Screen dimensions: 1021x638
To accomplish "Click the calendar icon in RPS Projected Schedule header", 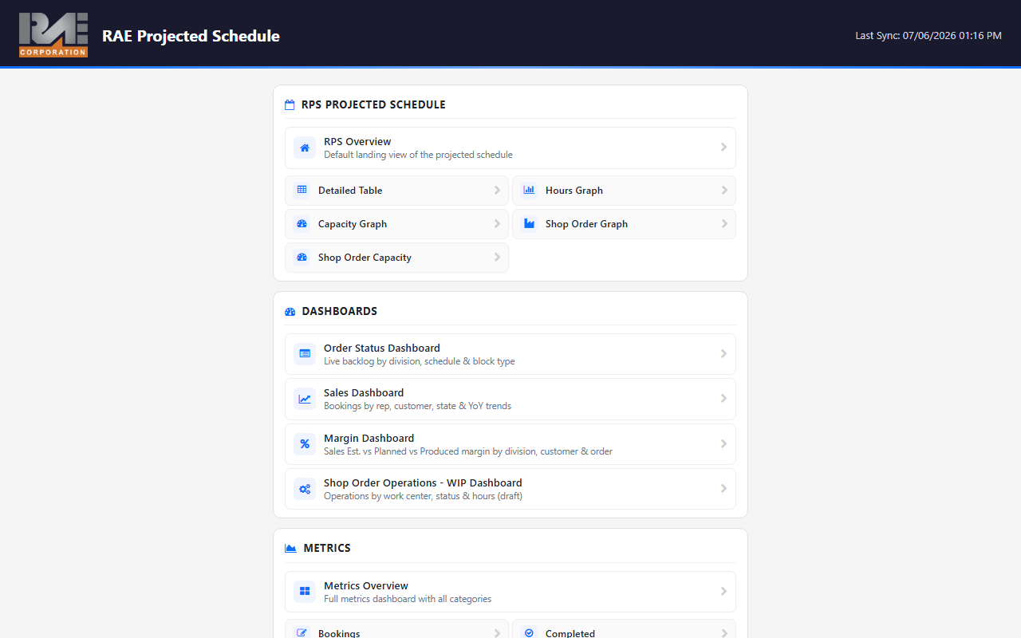I will [x=290, y=104].
